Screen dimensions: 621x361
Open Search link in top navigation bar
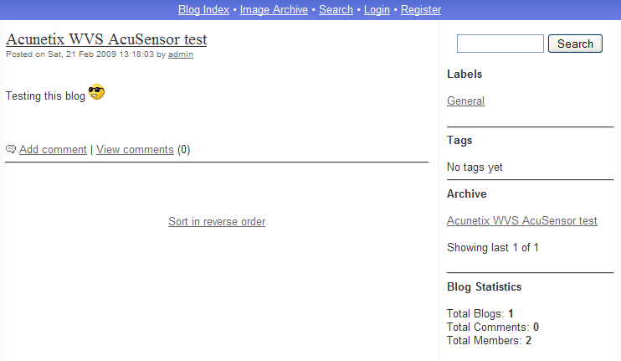(336, 9)
